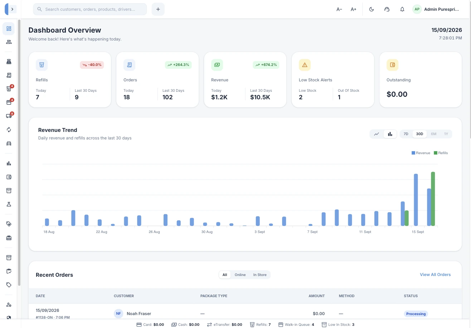471x328 pixels.
Task: Open the user settings gear icon in sidebar
Action: point(9,305)
